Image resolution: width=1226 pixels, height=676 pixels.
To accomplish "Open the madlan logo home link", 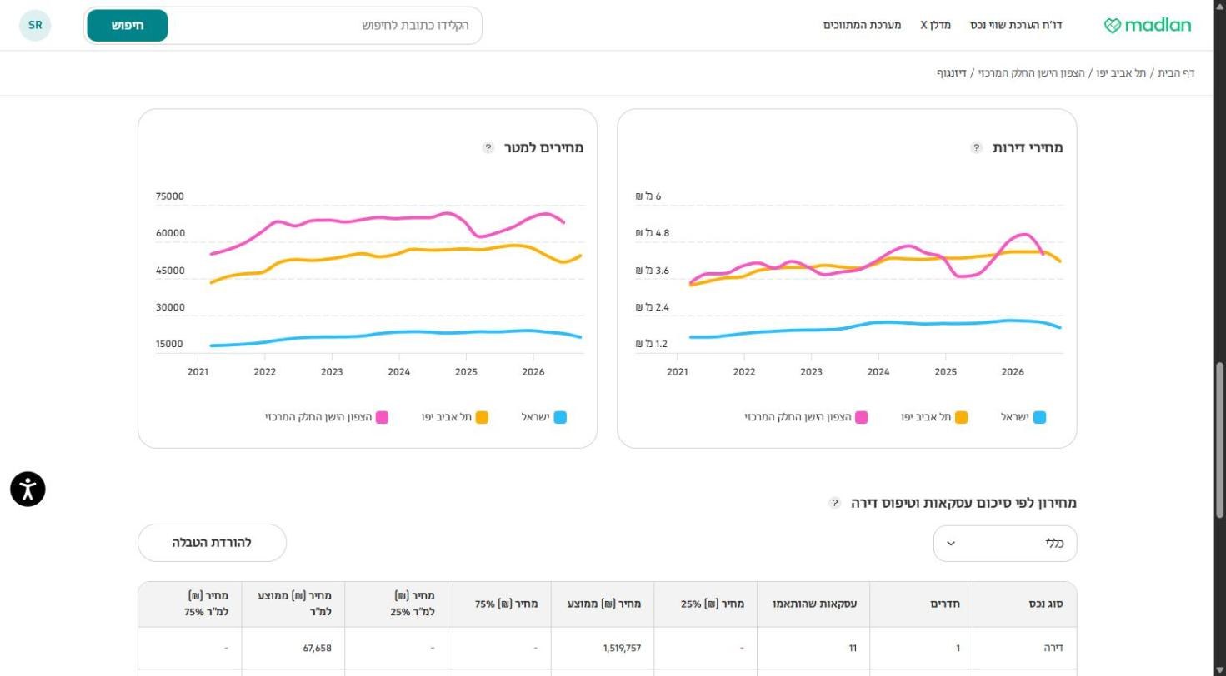I will pyautogui.click(x=1148, y=25).
